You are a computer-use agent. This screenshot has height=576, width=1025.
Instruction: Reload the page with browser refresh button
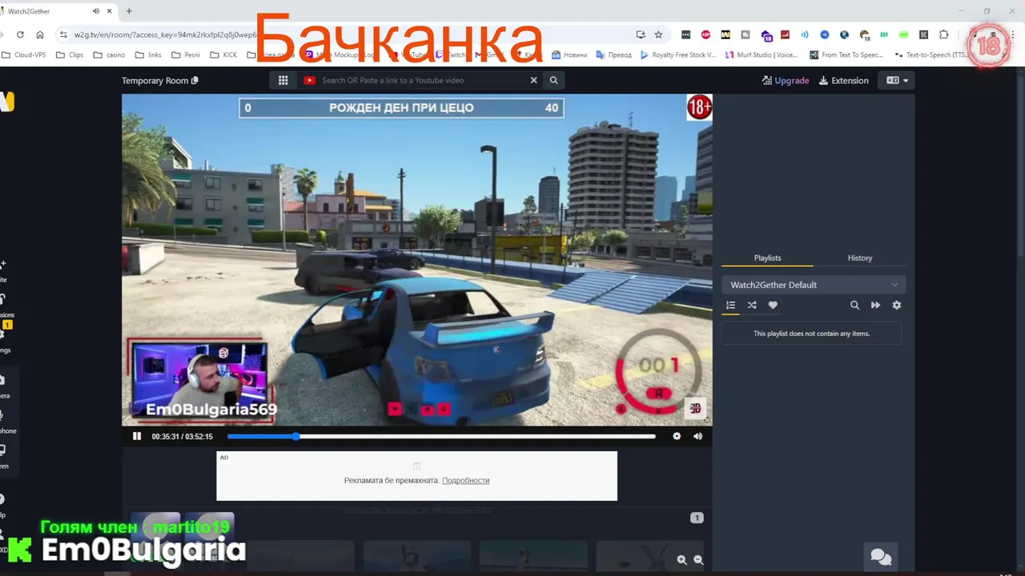[20, 34]
